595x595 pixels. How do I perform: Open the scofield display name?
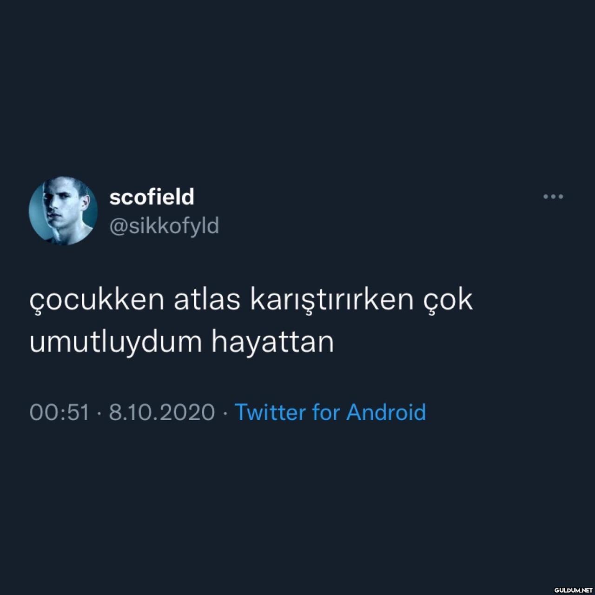(152, 197)
